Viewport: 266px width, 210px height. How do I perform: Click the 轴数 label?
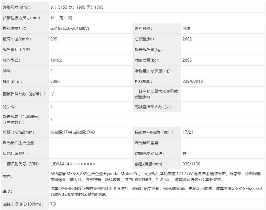tap(7, 71)
